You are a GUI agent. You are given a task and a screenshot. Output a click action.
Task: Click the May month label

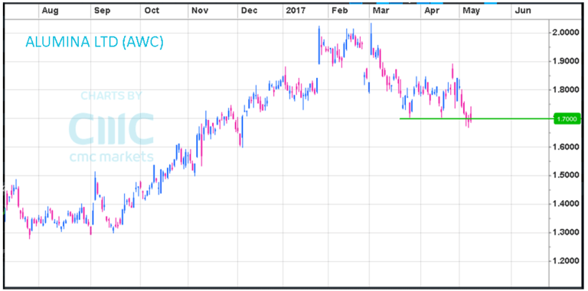472,11
